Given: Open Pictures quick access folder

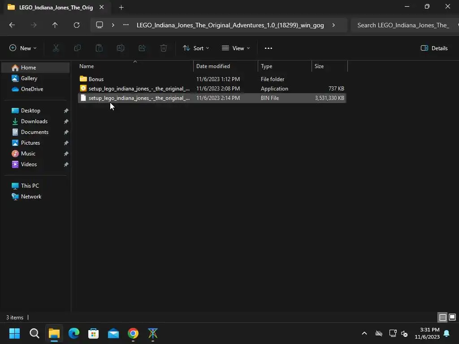Looking at the screenshot, I should pos(36,143).
